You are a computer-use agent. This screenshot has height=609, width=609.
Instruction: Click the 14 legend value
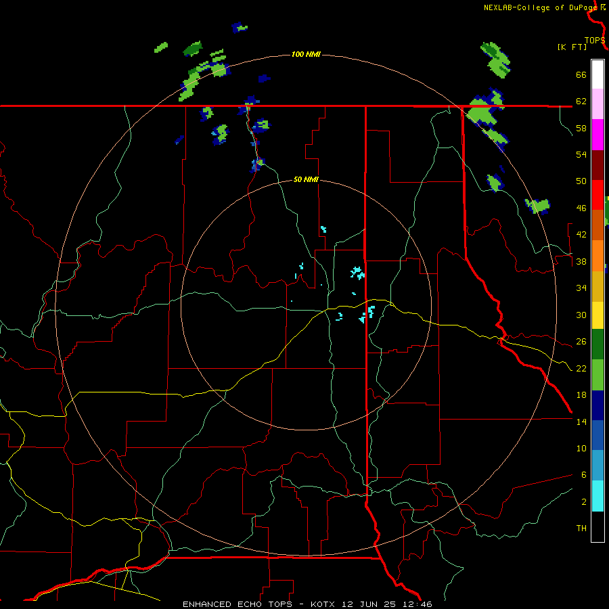(581, 422)
